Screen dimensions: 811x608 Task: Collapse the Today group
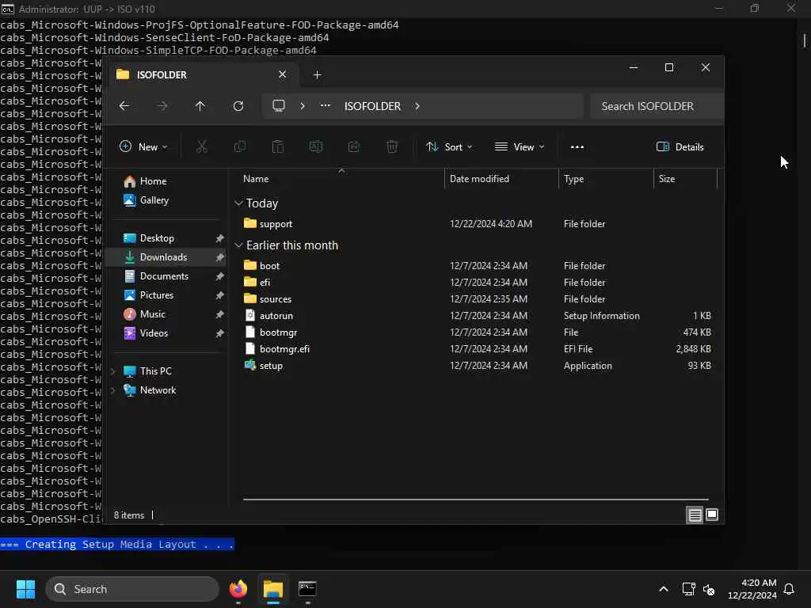click(x=238, y=203)
